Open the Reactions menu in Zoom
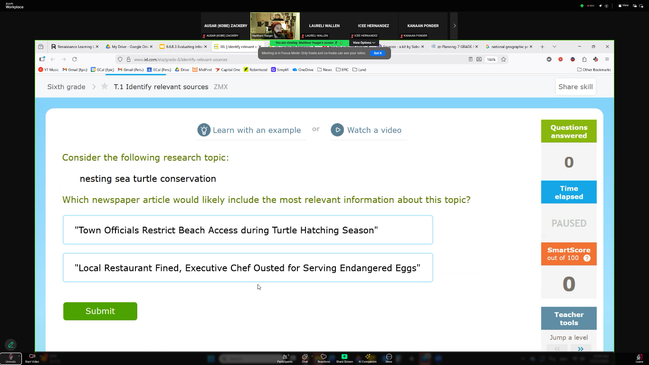Viewport: 649px width, 365px height. [324, 358]
